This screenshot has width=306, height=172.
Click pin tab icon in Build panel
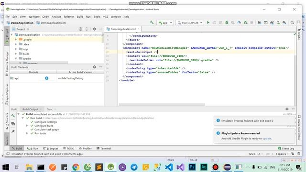13,131
